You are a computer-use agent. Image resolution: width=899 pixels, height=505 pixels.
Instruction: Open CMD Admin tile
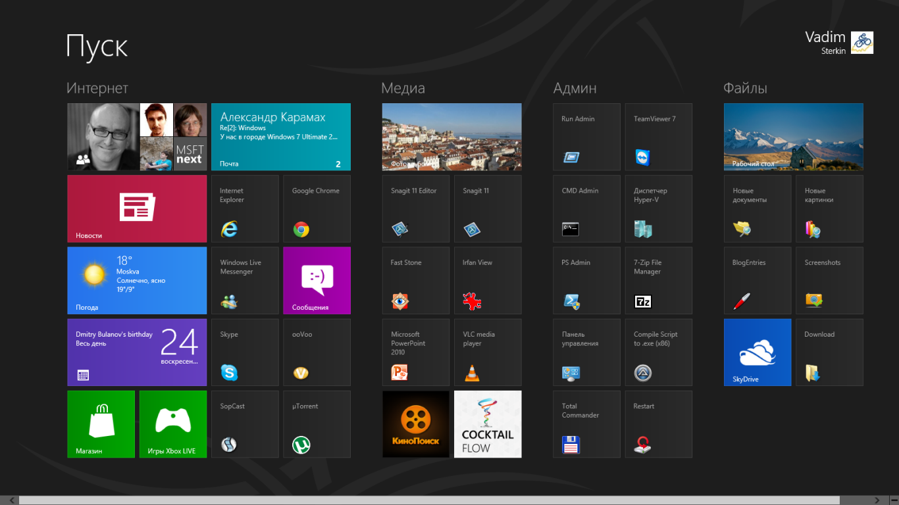586,208
